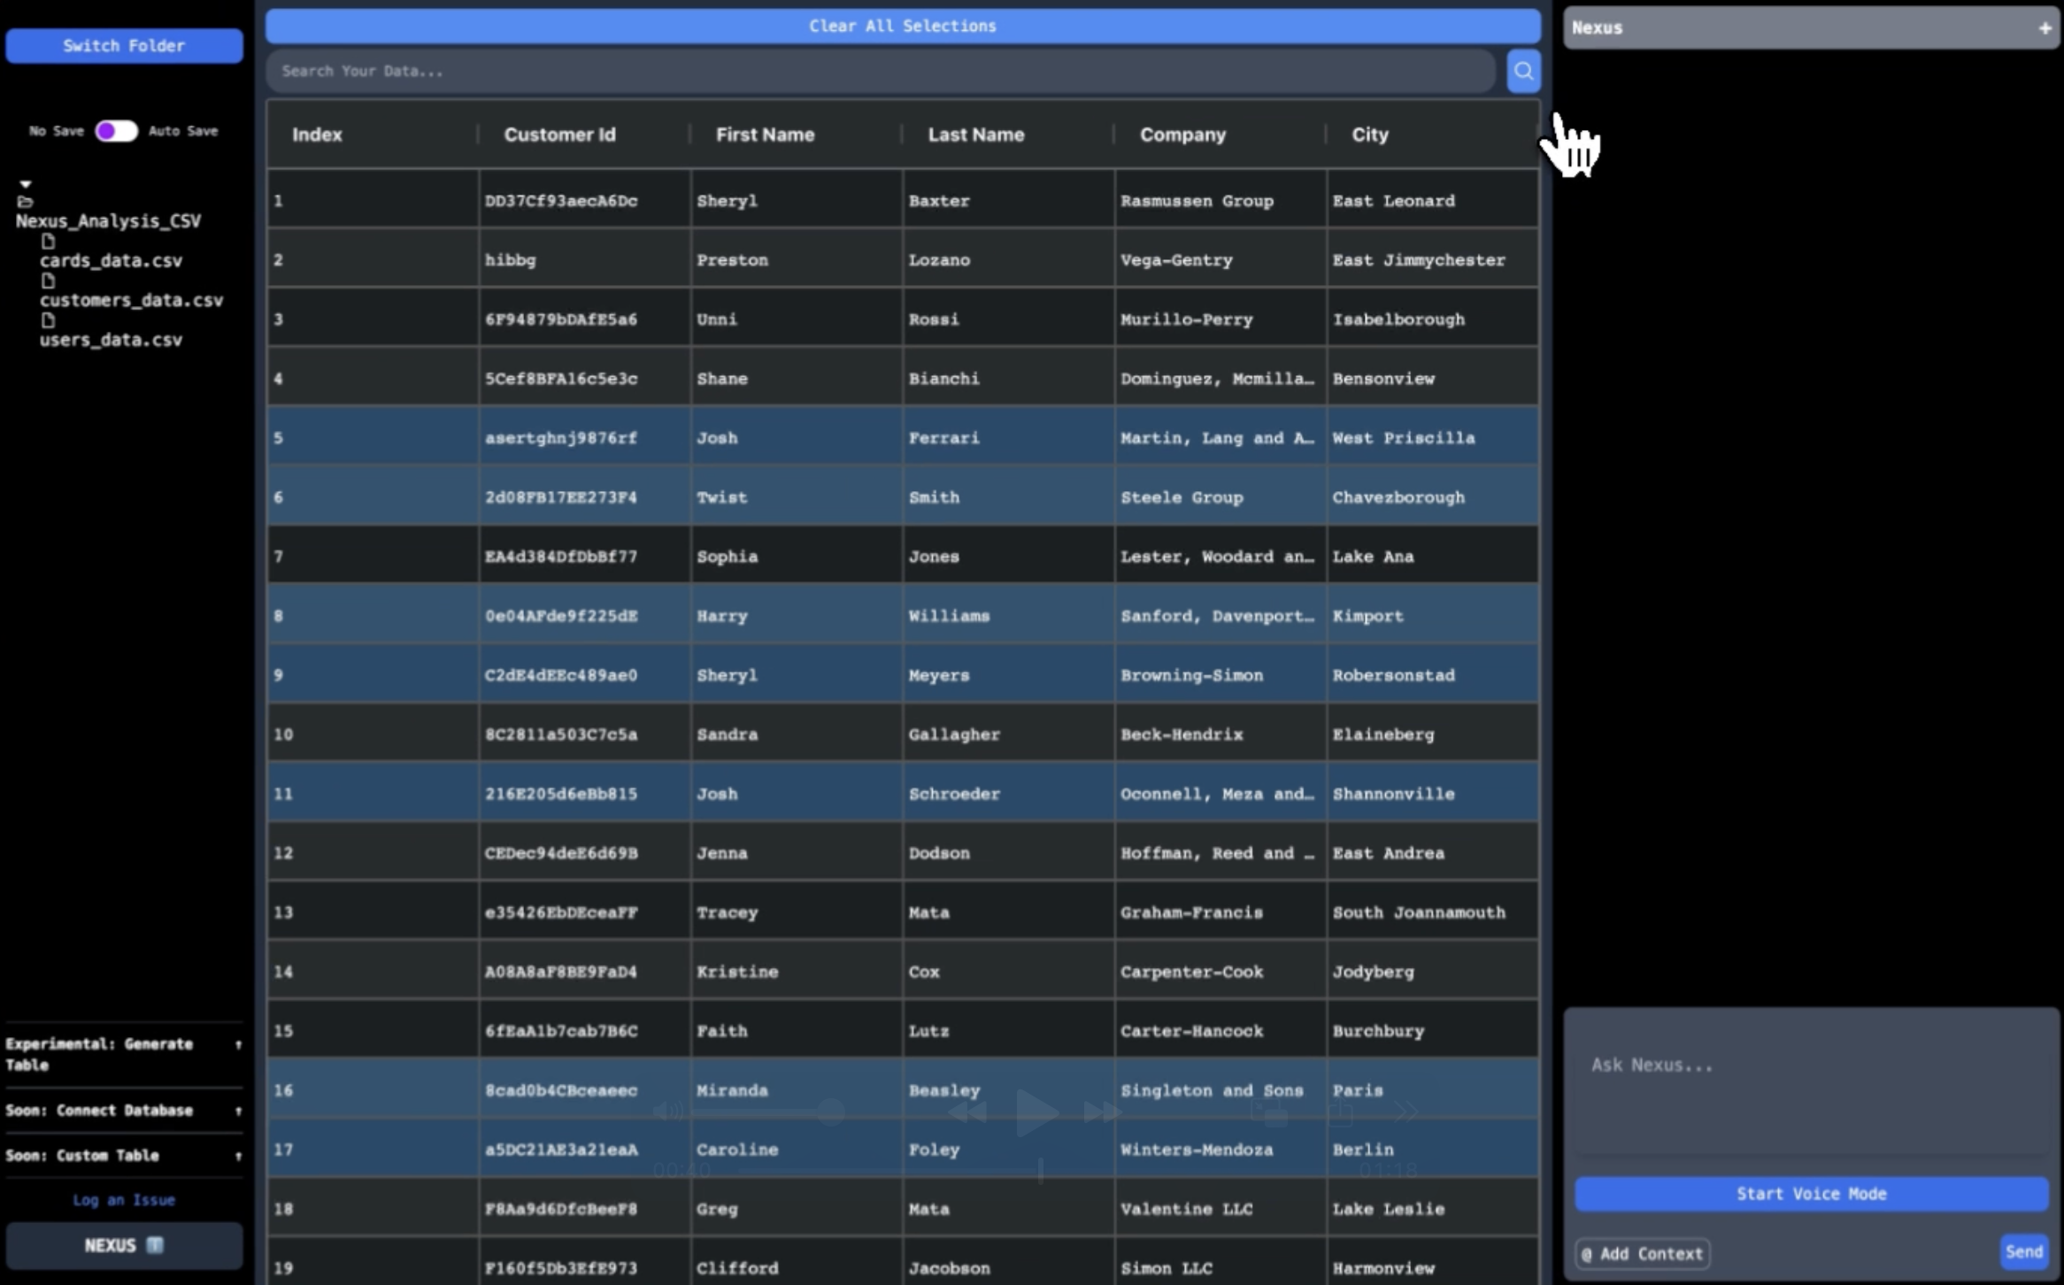The width and height of the screenshot is (2064, 1285).
Task: Click the magnifier search icon button
Action: click(1522, 71)
